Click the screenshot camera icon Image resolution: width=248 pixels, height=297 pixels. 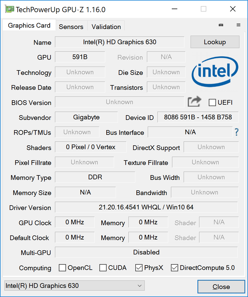click(x=221, y=25)
